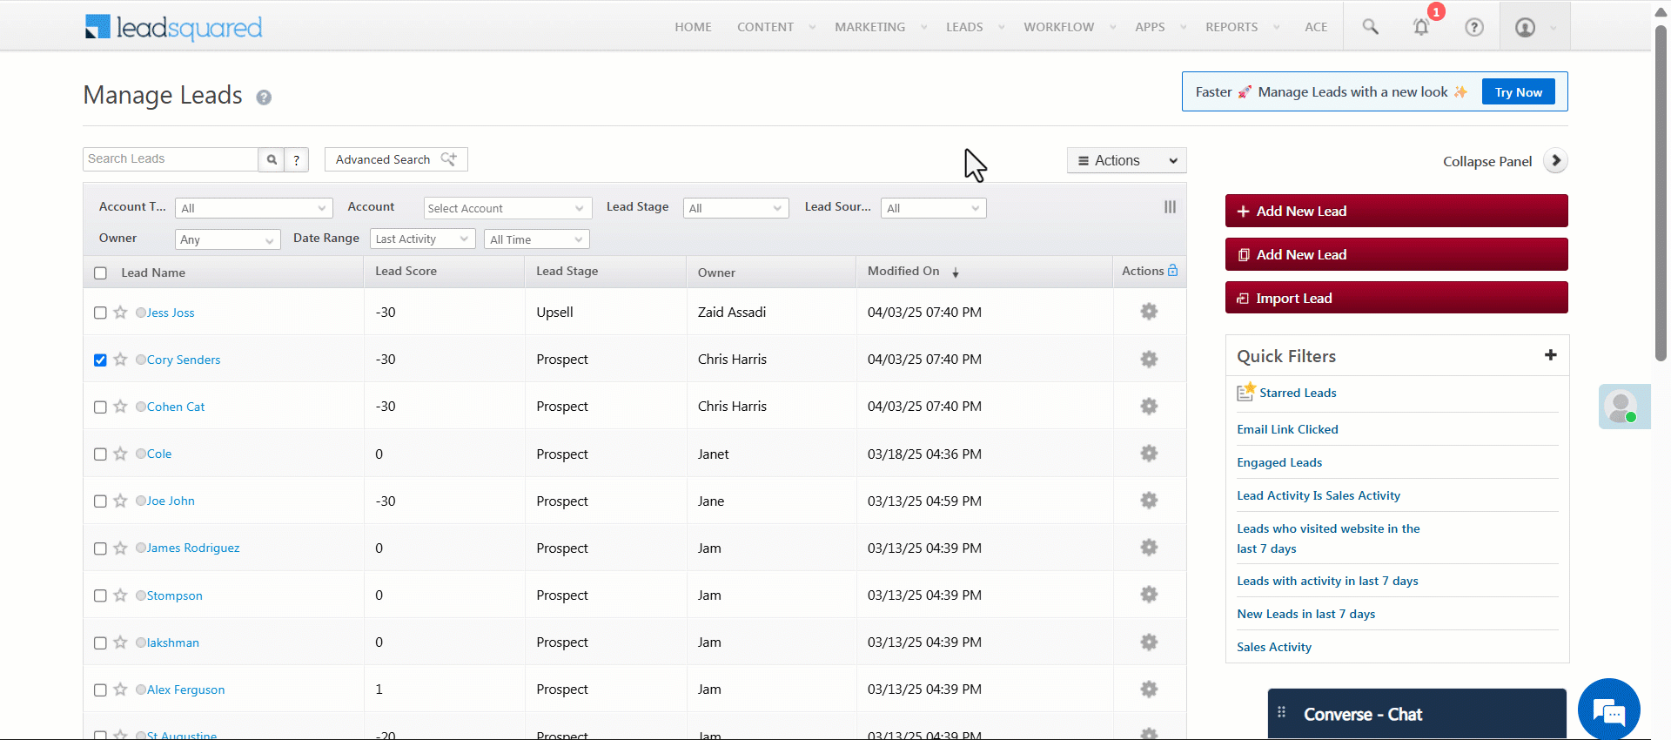Open the global search magnifier icon
The width and height of the screenshot is (1671, 740).
pyautogui.click(x=1370, y=27)
